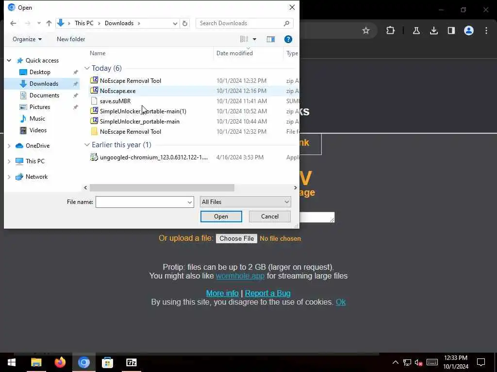Open the wormhole app link
The height and width of the screenshot is (372, 497).
point(240,276)
